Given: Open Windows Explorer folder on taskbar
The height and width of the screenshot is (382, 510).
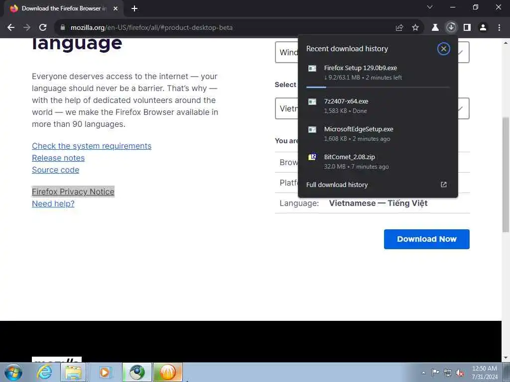Looking at the screenshot, I should click(x=74, y=372).
